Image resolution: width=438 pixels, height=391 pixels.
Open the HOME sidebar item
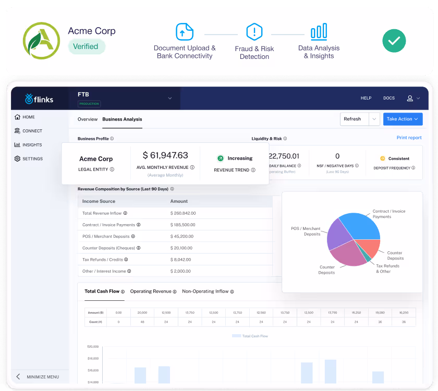[25, 117]
